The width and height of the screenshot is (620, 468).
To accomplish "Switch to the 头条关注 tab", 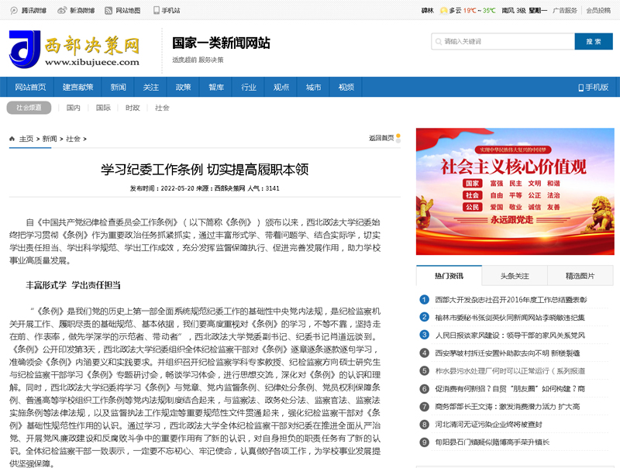I will click(515, 275).
